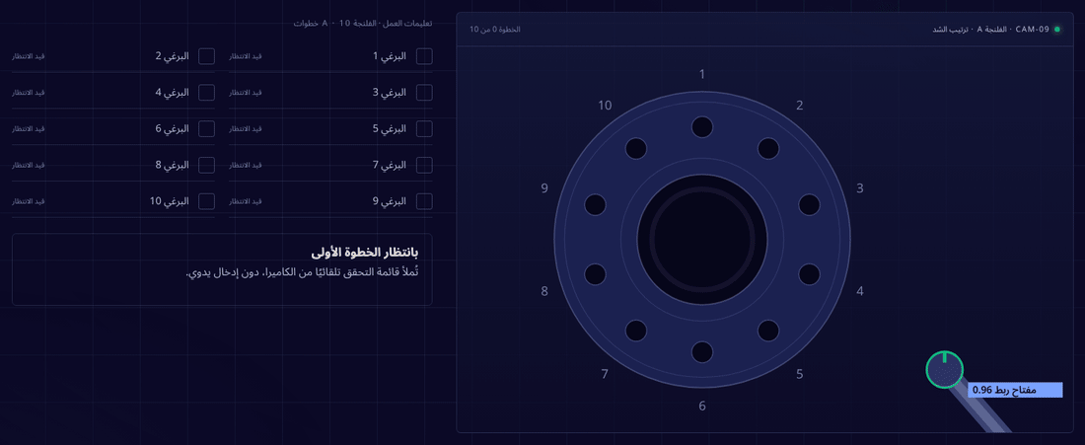Viewport: 1085px width, 445px height.
Task: Click the مفتاح ربط 0.96 detection label
Action: (1014, 391)
